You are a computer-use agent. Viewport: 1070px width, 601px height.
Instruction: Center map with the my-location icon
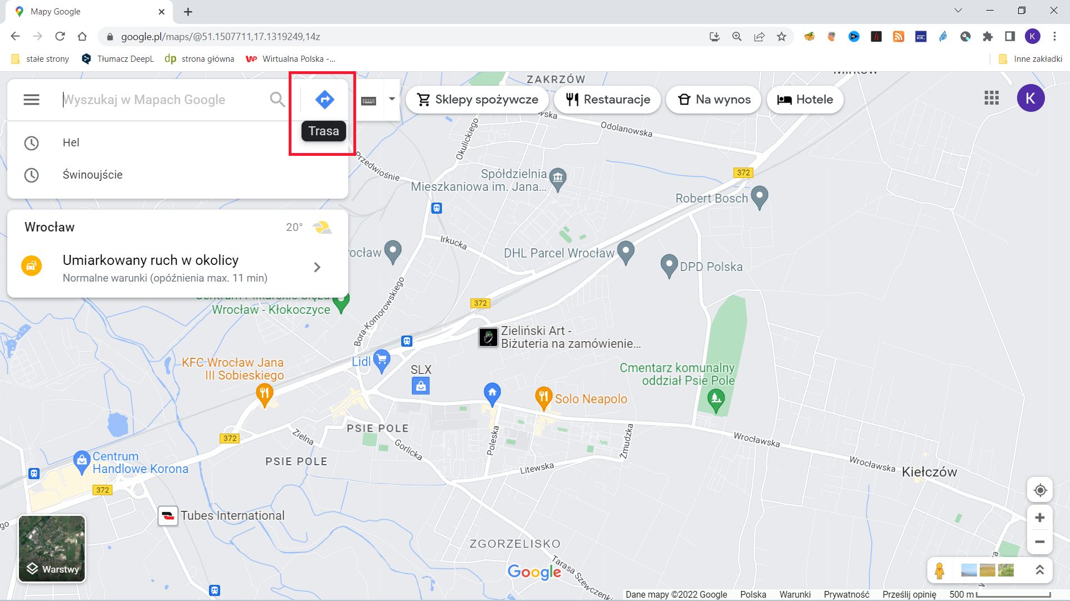(1039, 490)
